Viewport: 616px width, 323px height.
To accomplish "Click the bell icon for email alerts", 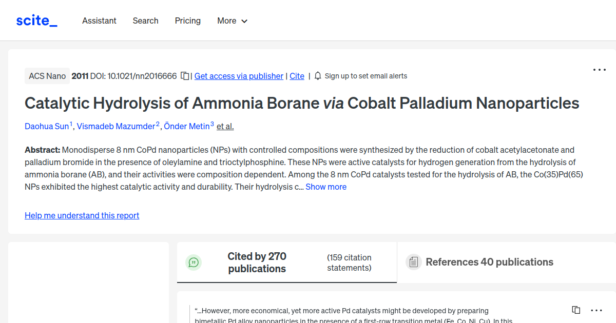I will 318,75.
